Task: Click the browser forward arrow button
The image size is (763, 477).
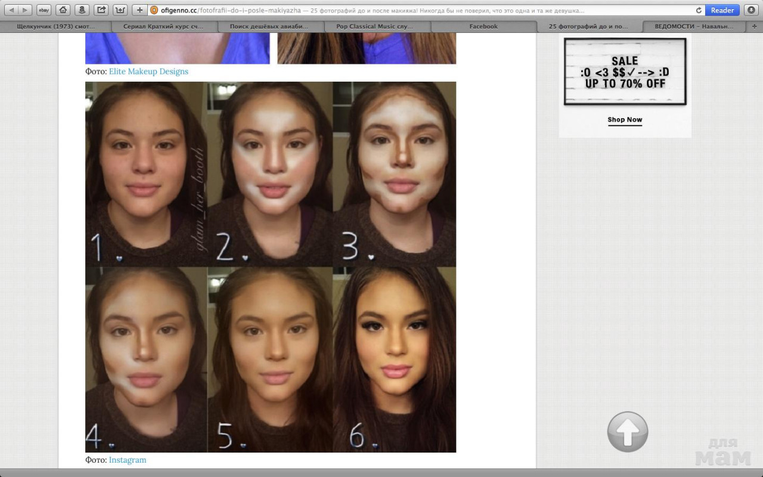Action: (x=24, y=10)
